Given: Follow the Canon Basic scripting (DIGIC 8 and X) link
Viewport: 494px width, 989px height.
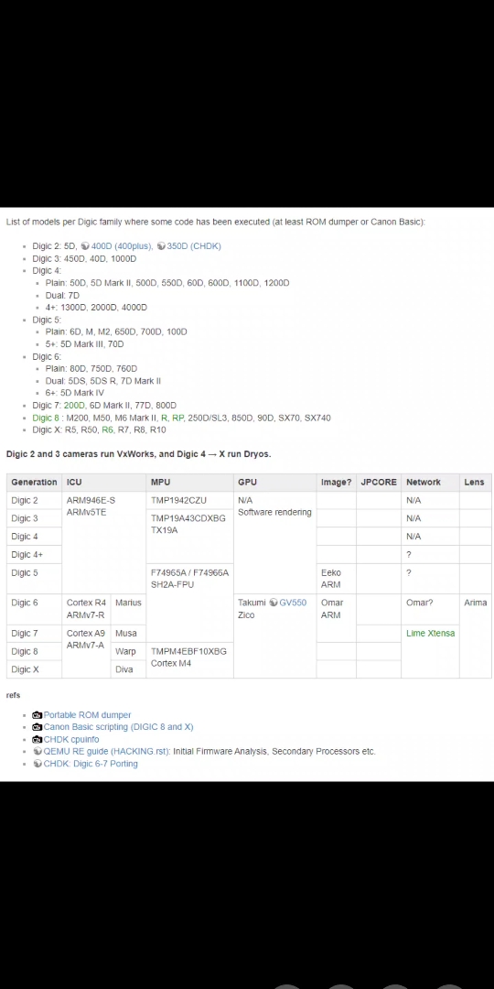Looking at the screenshot, I should (118, 727).
